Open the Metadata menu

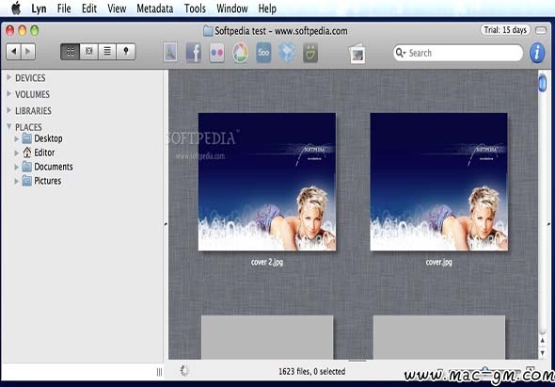[x=154, y=8]
